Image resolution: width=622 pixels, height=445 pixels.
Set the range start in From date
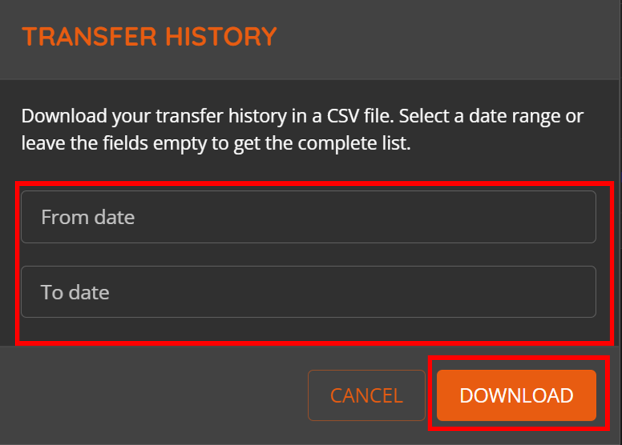308,217
